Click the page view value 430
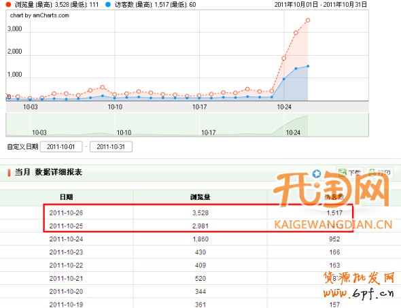The width and height of the screenshot is (401, 308). [201, 252]
